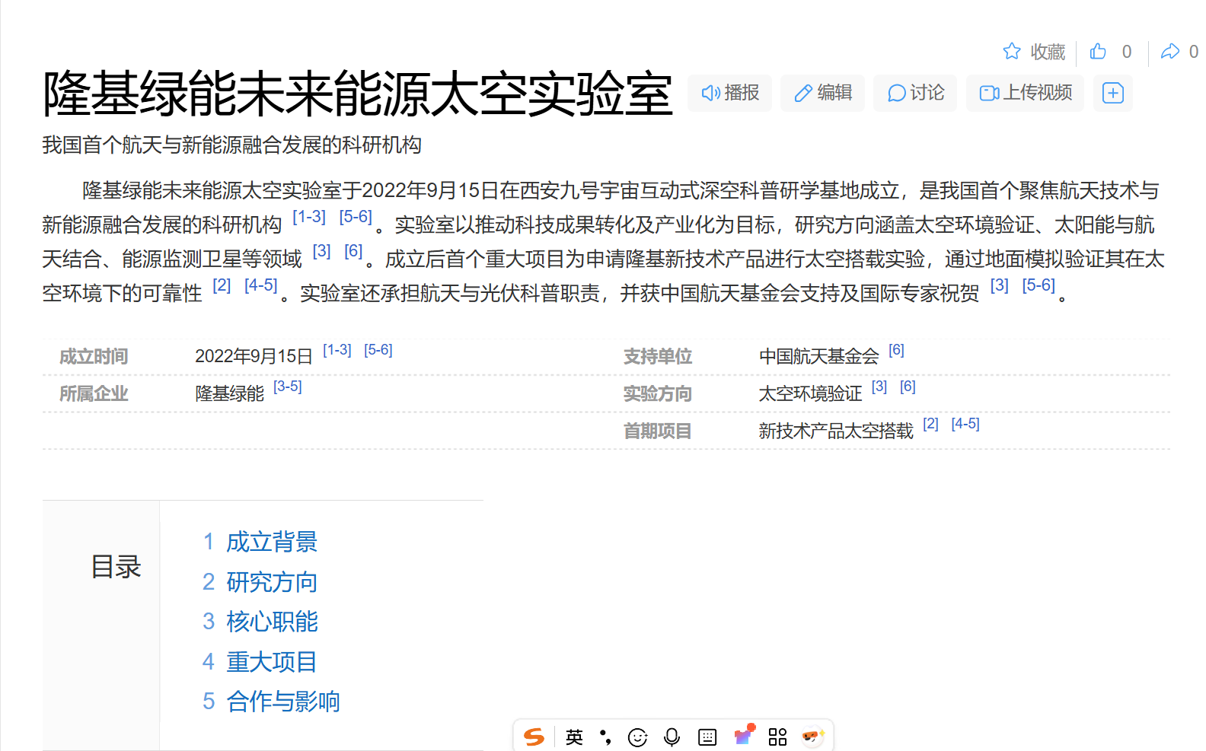Click the thumbs-up like icon
The width and height of the screenshot is (1206, 751).
click(x=1098, y=51)
